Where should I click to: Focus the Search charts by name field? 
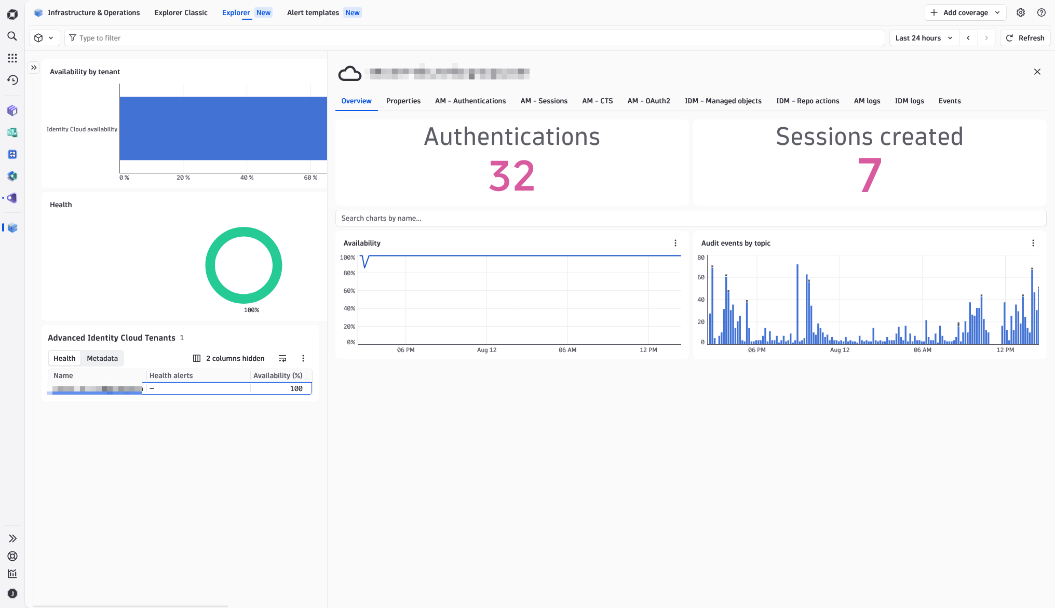[691, 218]
